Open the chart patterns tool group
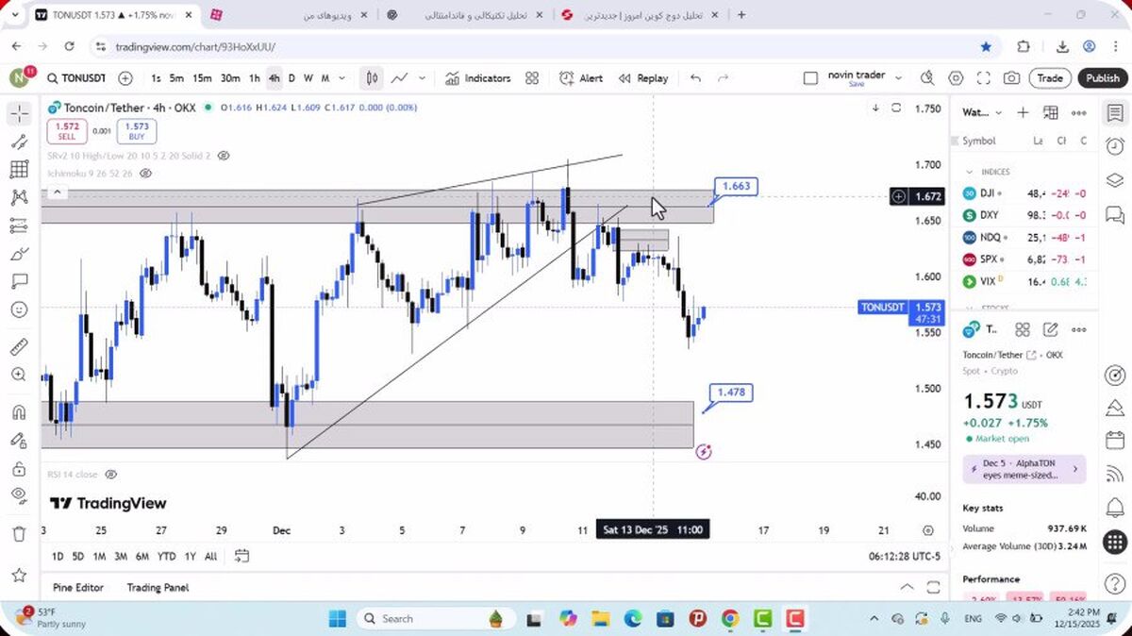 [19, 197]
